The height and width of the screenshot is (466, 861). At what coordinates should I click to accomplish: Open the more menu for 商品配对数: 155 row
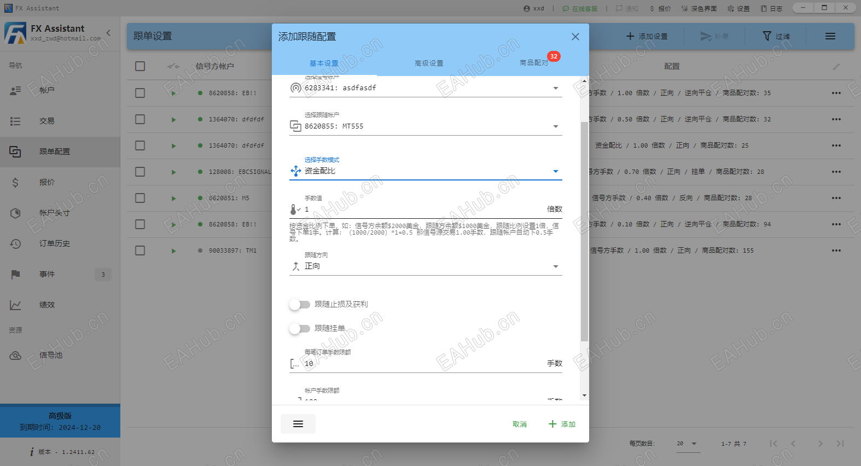click(x=836, y=251)
